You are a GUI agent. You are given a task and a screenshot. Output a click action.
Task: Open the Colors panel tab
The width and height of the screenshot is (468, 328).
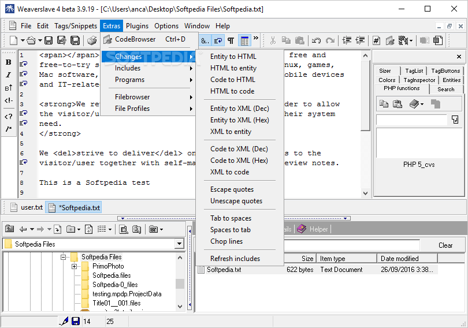(387, 80)
